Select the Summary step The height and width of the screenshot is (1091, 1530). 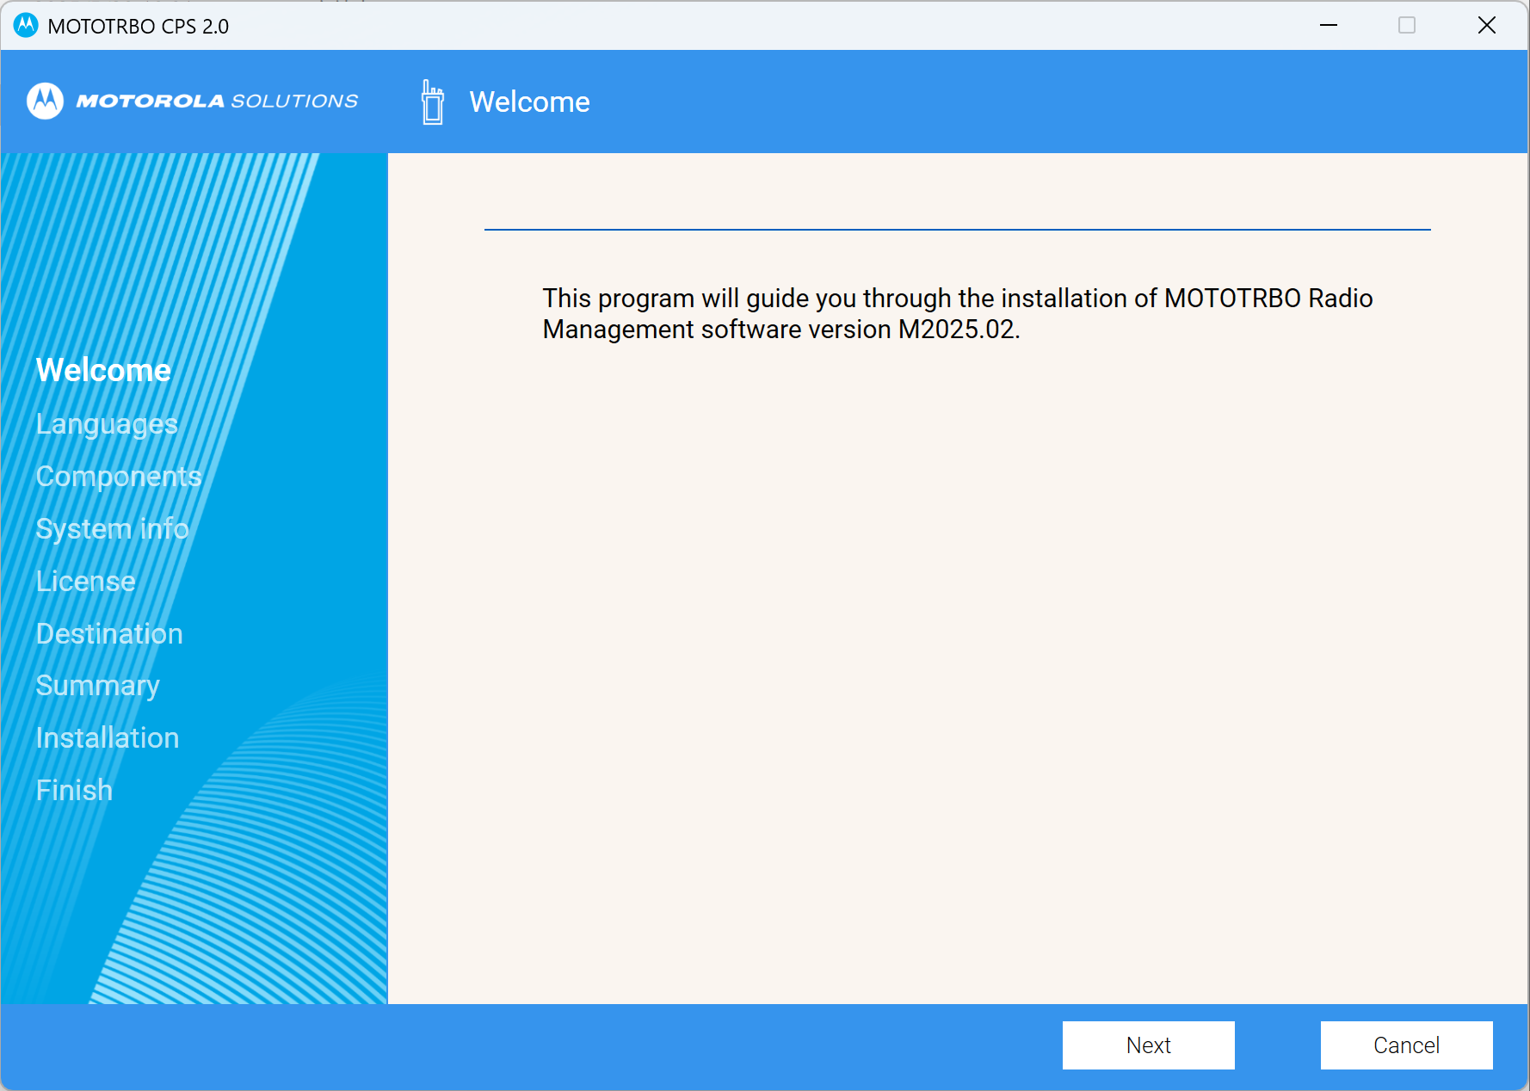click(98, 686)
